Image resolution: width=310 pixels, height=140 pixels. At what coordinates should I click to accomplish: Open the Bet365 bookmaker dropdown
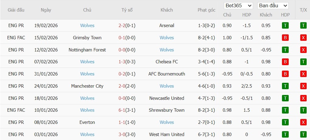pyautogui.click(x=238, y=5)
